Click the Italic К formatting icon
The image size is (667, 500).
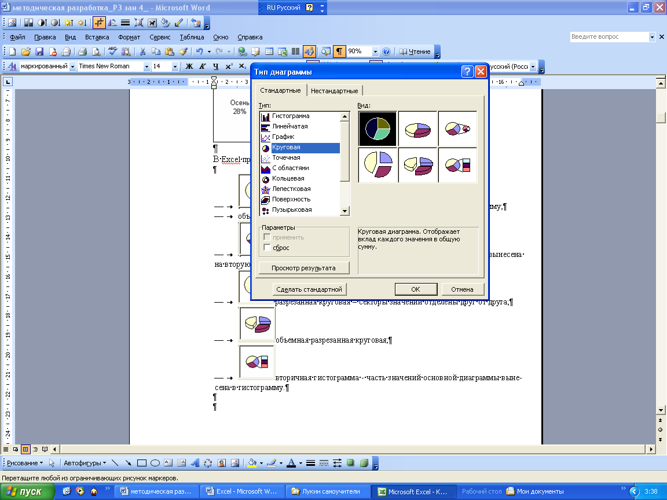click(203, 67)
